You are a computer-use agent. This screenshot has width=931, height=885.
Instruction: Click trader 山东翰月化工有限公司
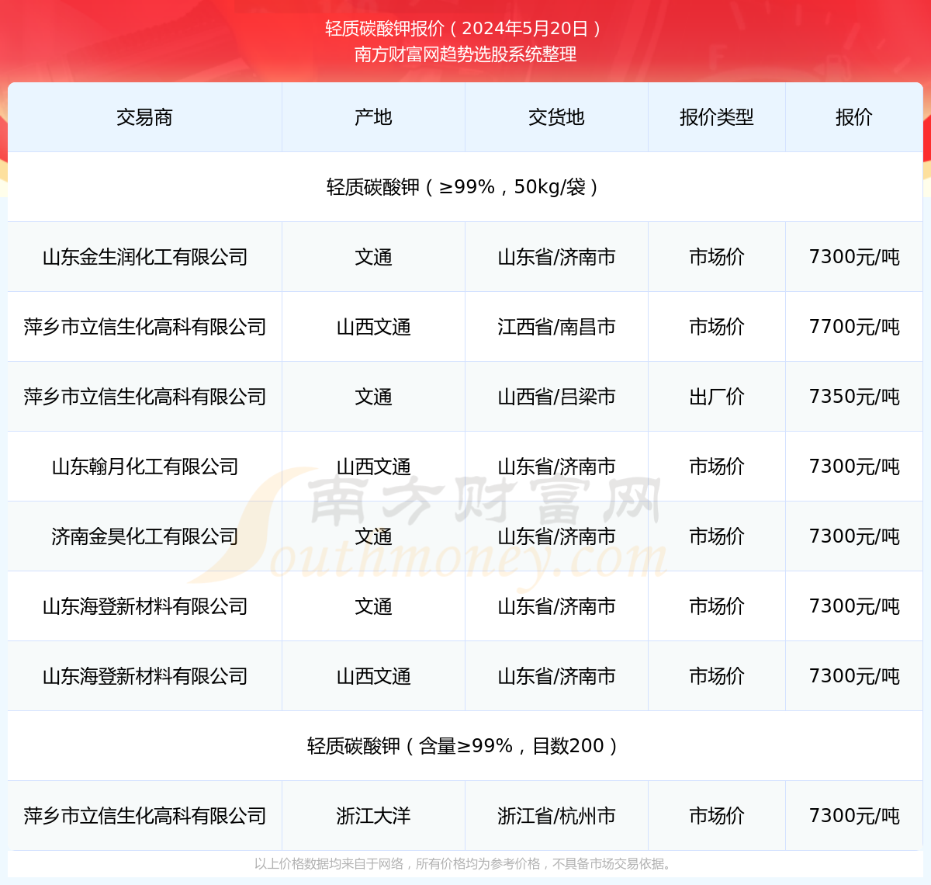[145, 467]
